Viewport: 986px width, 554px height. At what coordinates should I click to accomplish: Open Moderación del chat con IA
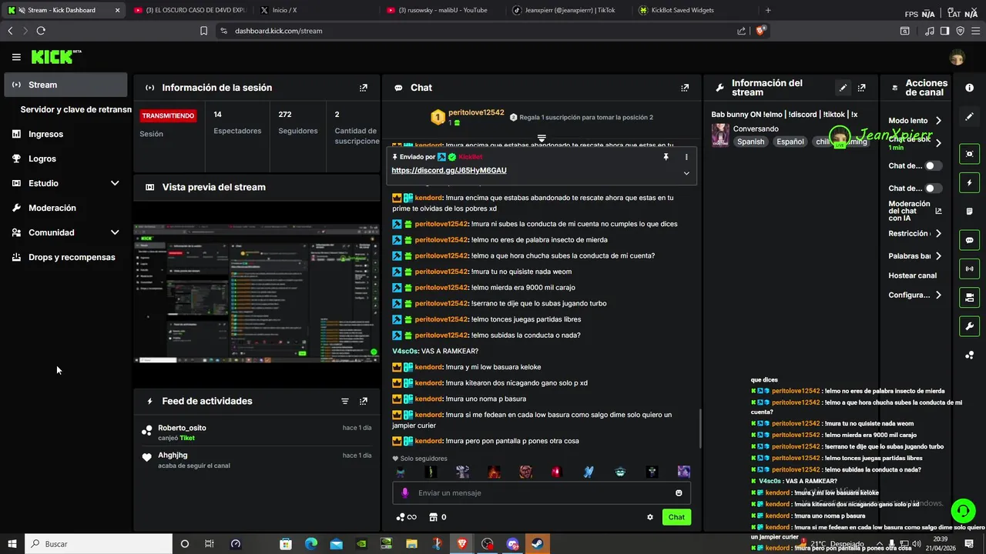click(915, 211)
